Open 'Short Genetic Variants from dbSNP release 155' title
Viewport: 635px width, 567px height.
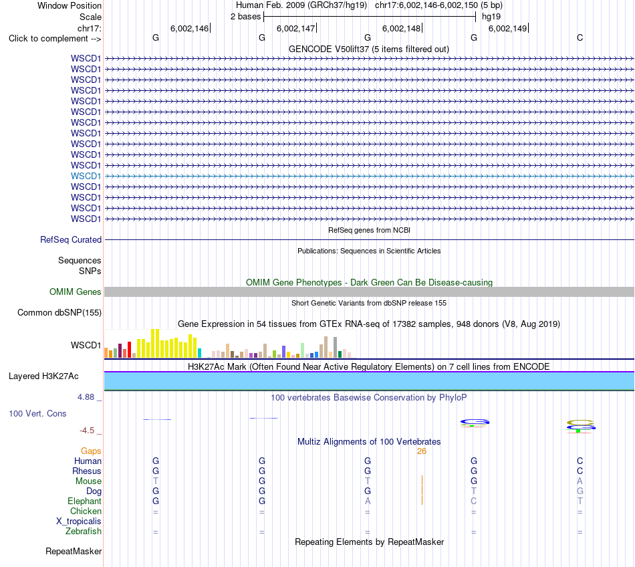click(x=369, y=303)
